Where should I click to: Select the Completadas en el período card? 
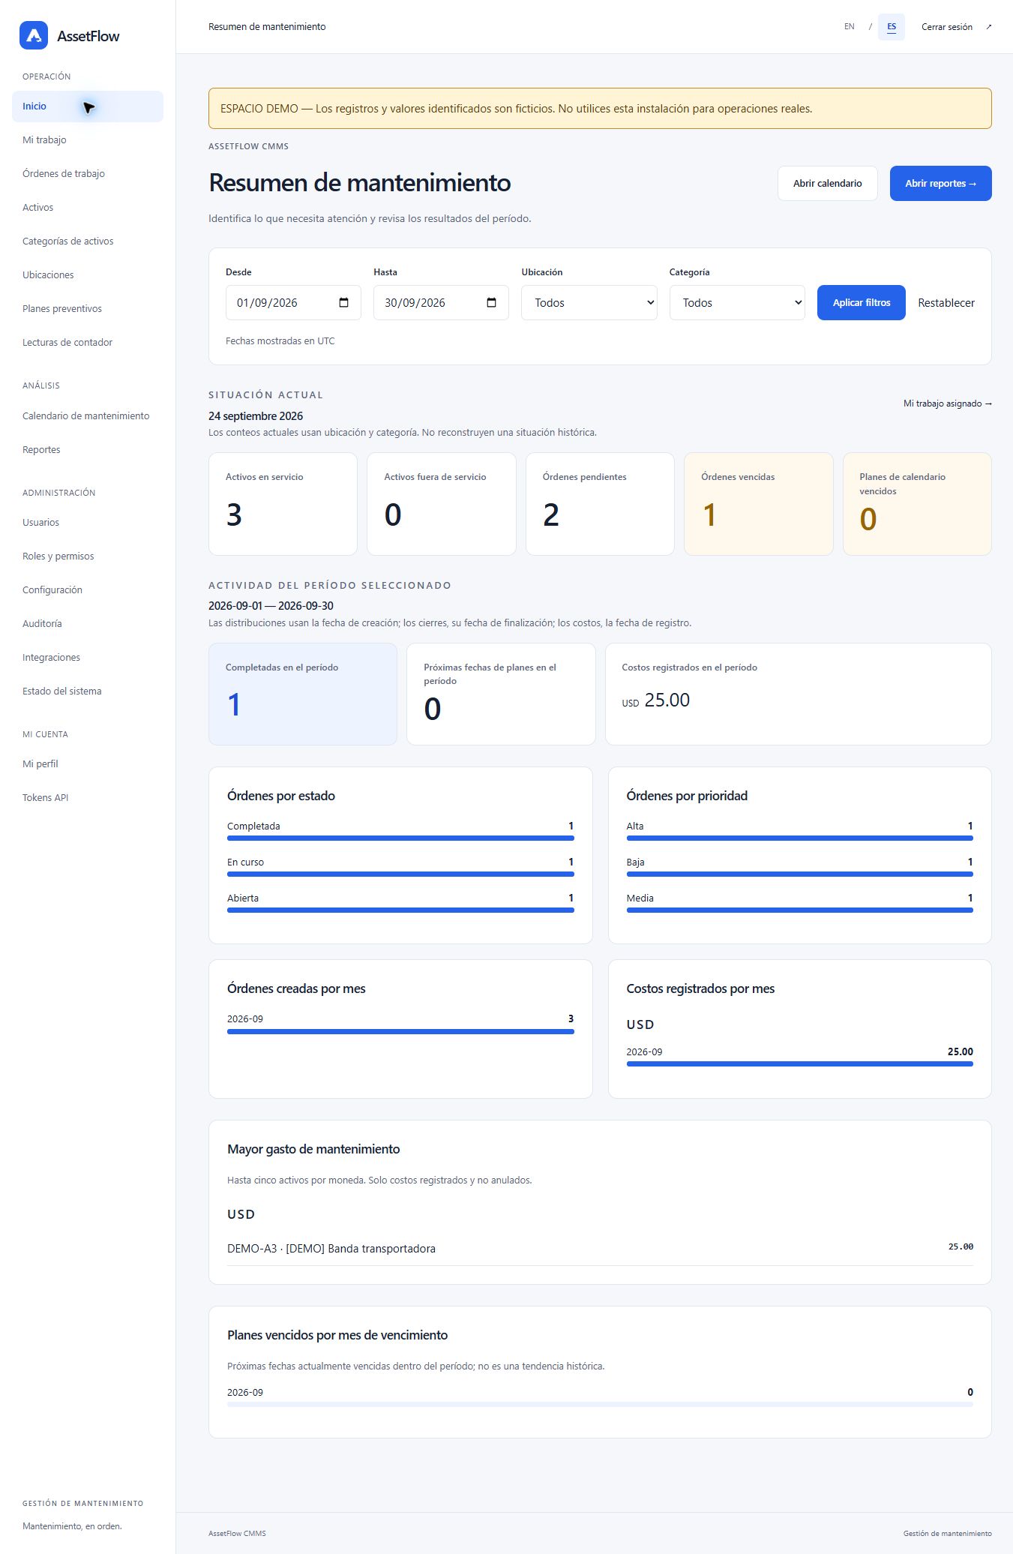pyautogui.click(x=303, y=694)
